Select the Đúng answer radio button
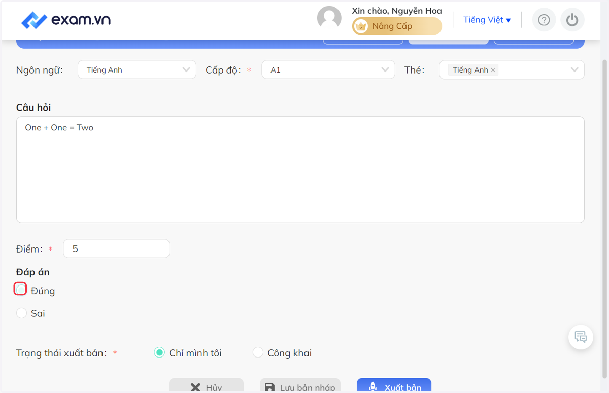609x393 pixels. 21,289
